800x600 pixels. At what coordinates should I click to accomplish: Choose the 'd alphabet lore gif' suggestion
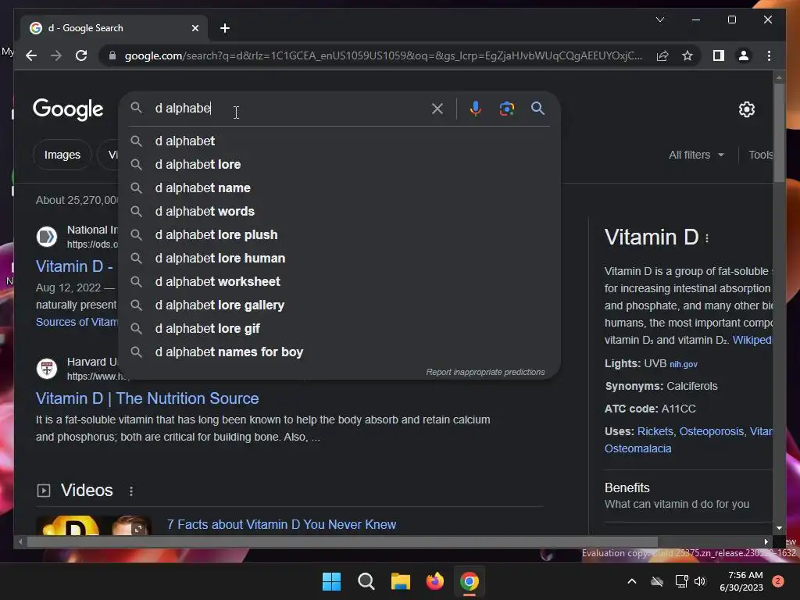pyautogui.click(x=339, y=329)
